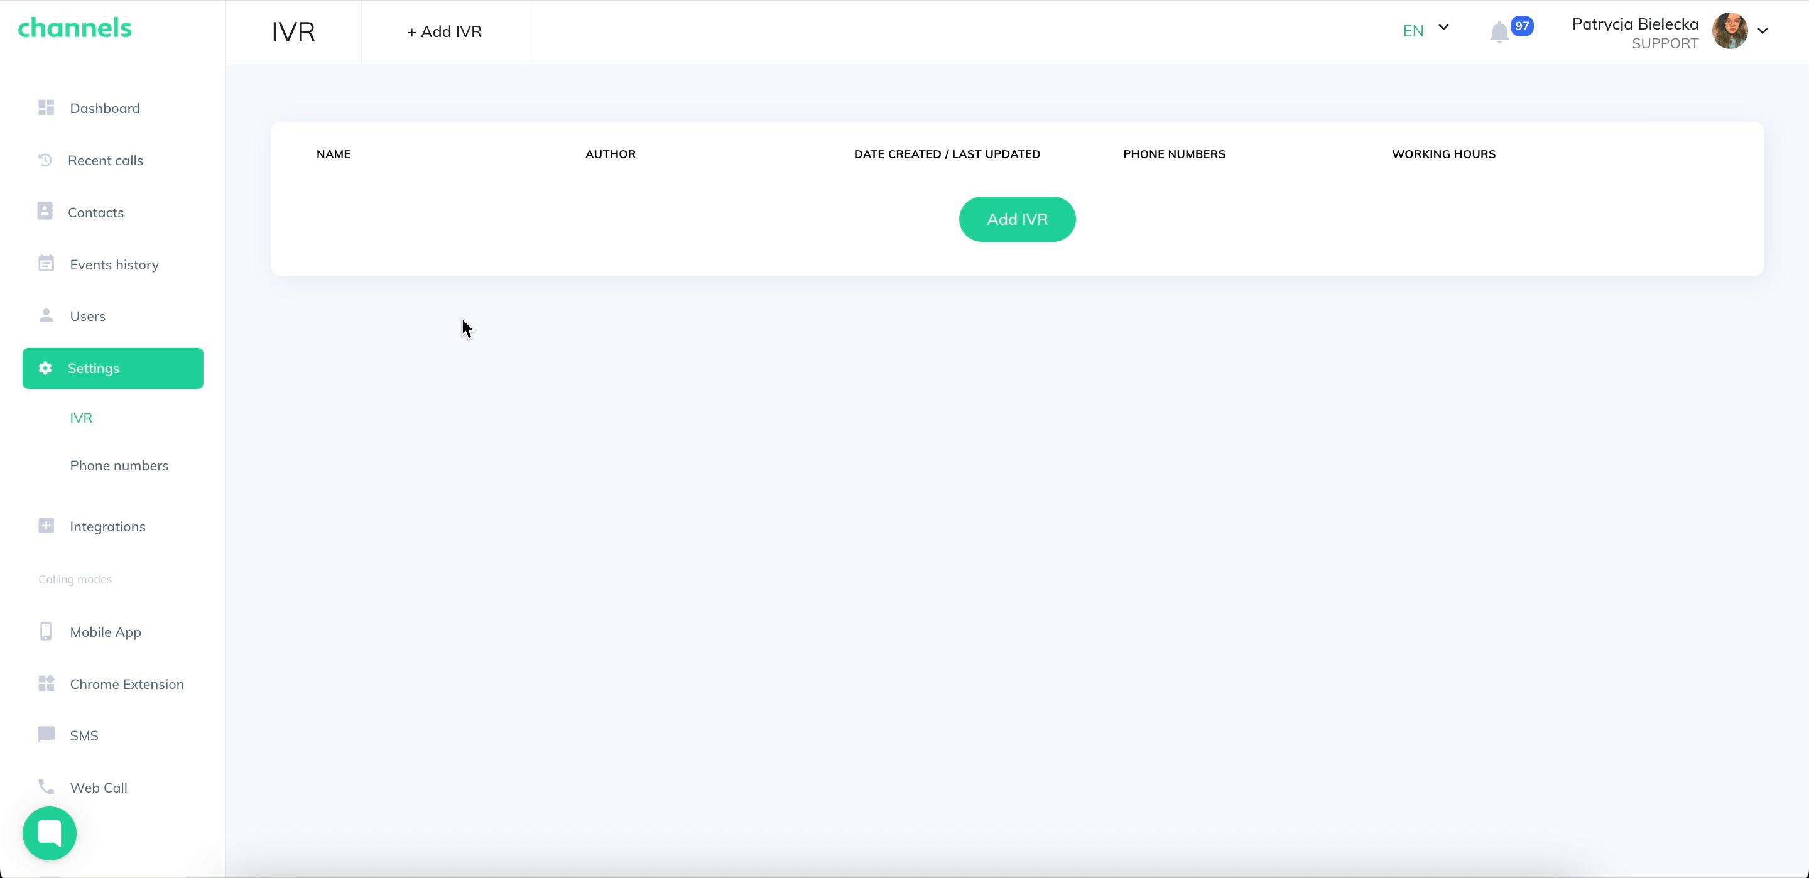The image size is (1809, 878).
Task: Click the 97 notification count badge
Action: coord(1522,26)
